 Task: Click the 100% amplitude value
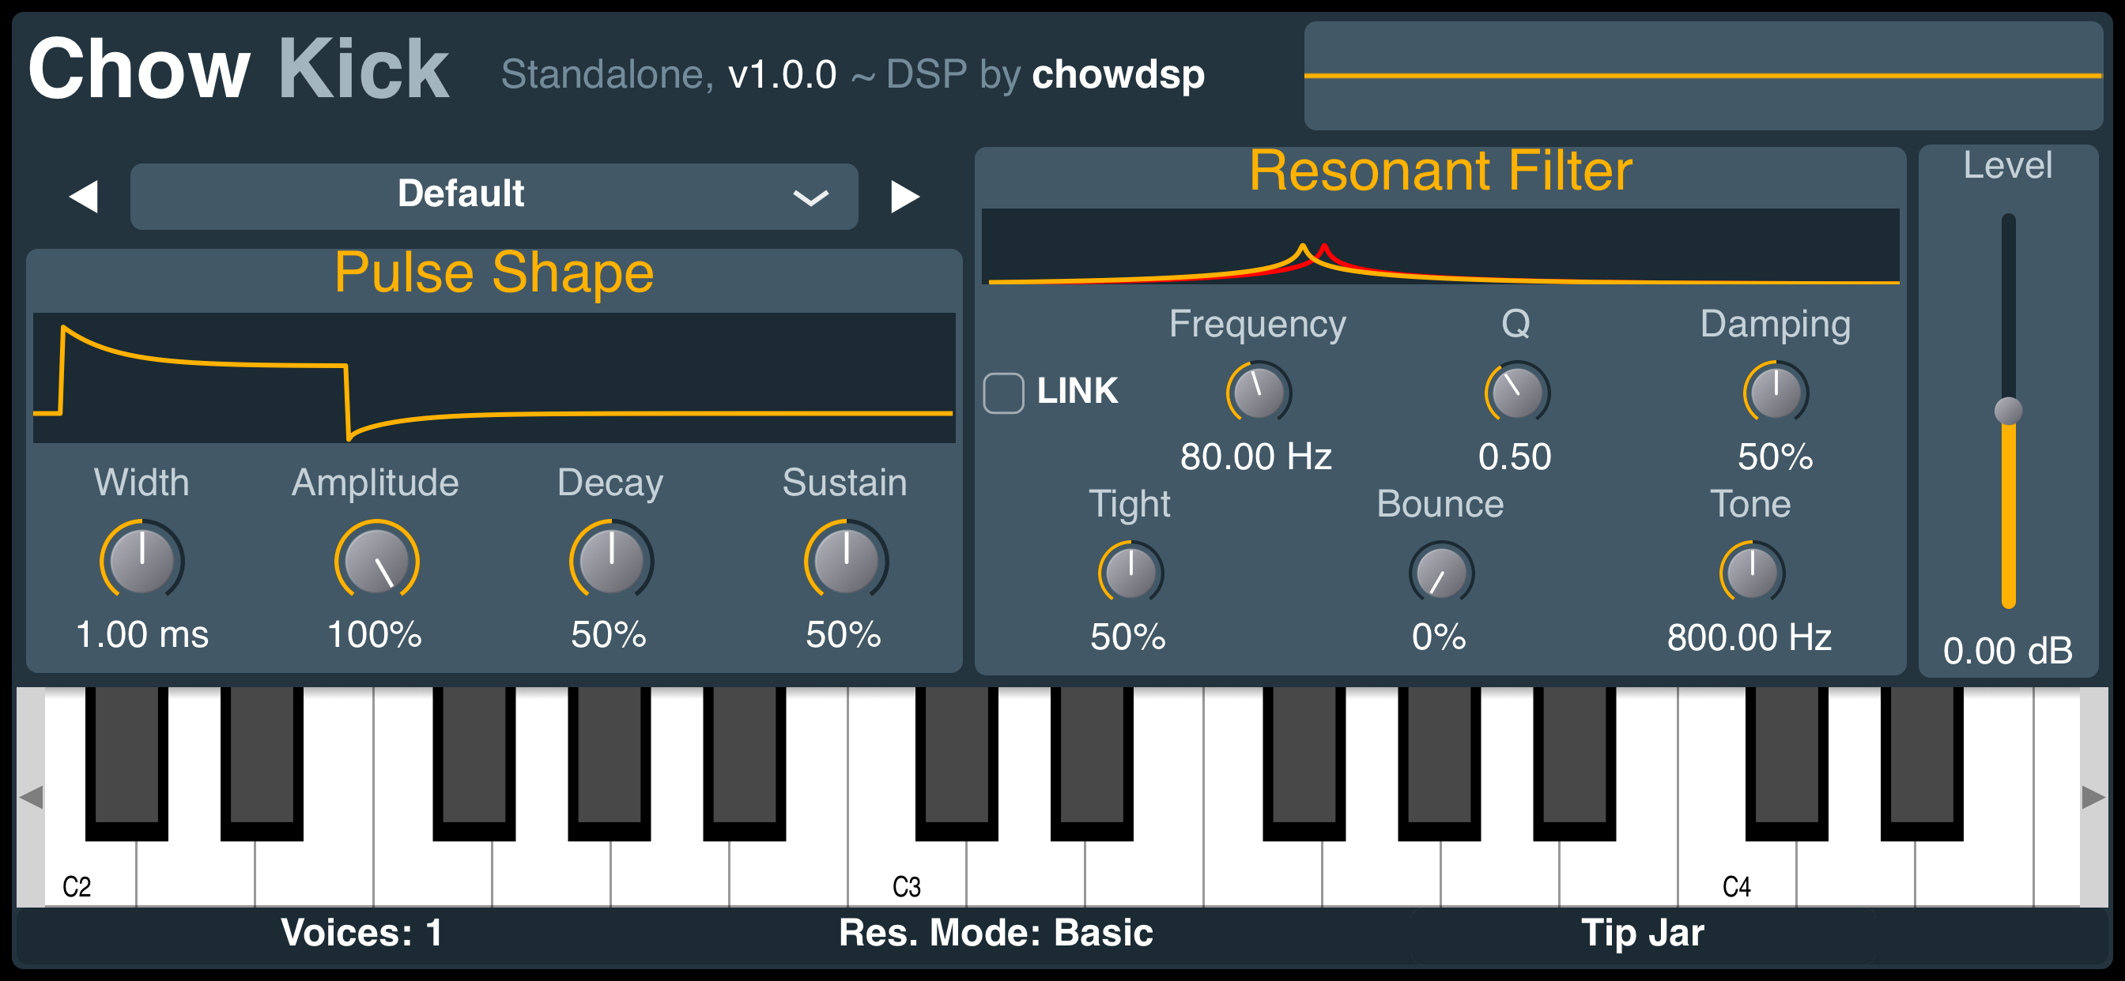(375, 635)
